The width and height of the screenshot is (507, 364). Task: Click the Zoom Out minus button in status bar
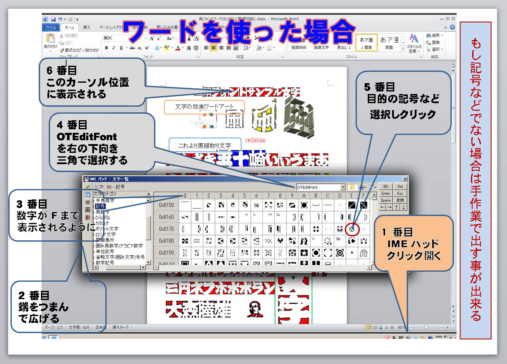(x=411, y=327)
